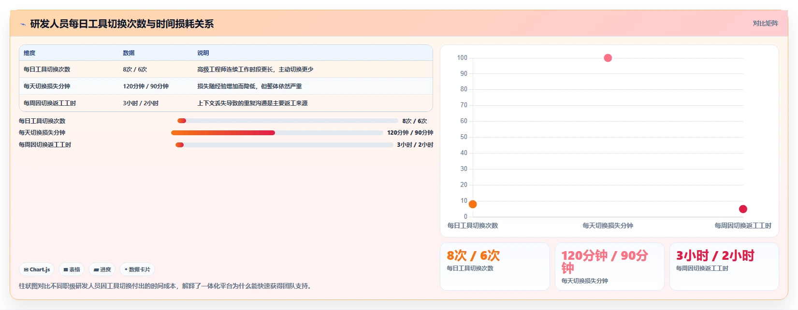This screenshot has width=798, height=310.
Task: Click the 数据卡片 chip
Action: [x=137, y=269]
